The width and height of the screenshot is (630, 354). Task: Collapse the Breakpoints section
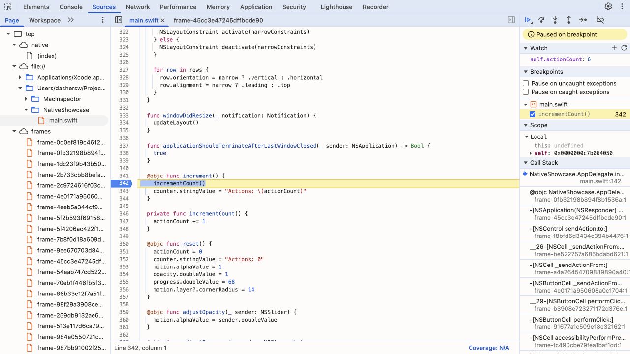(x=525, y=72)
